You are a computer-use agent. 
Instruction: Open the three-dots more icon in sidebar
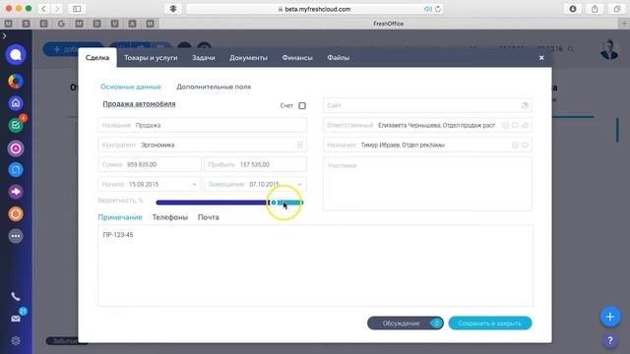16,236
